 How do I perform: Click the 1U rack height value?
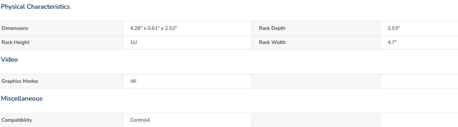134,42
